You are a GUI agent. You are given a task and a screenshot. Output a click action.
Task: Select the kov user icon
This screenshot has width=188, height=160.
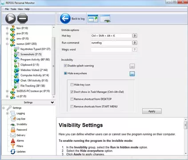pyautogui.click(x=13, y=28)
